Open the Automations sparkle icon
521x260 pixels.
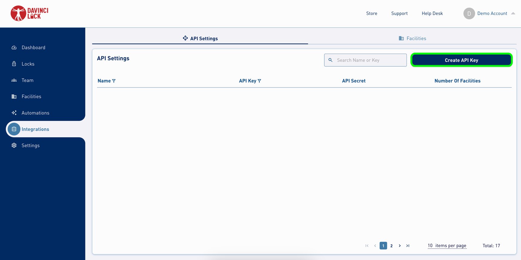pyautogui.click(x=14, y=113)
